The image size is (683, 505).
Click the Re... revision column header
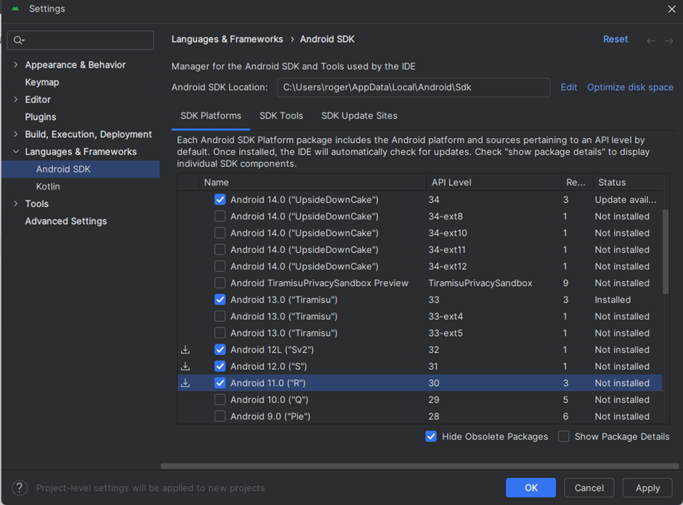pos(577,182)
